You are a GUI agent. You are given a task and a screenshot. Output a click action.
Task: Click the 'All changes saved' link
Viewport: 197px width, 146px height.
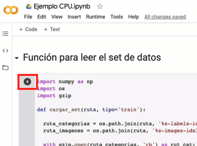[x=165, y=17]
